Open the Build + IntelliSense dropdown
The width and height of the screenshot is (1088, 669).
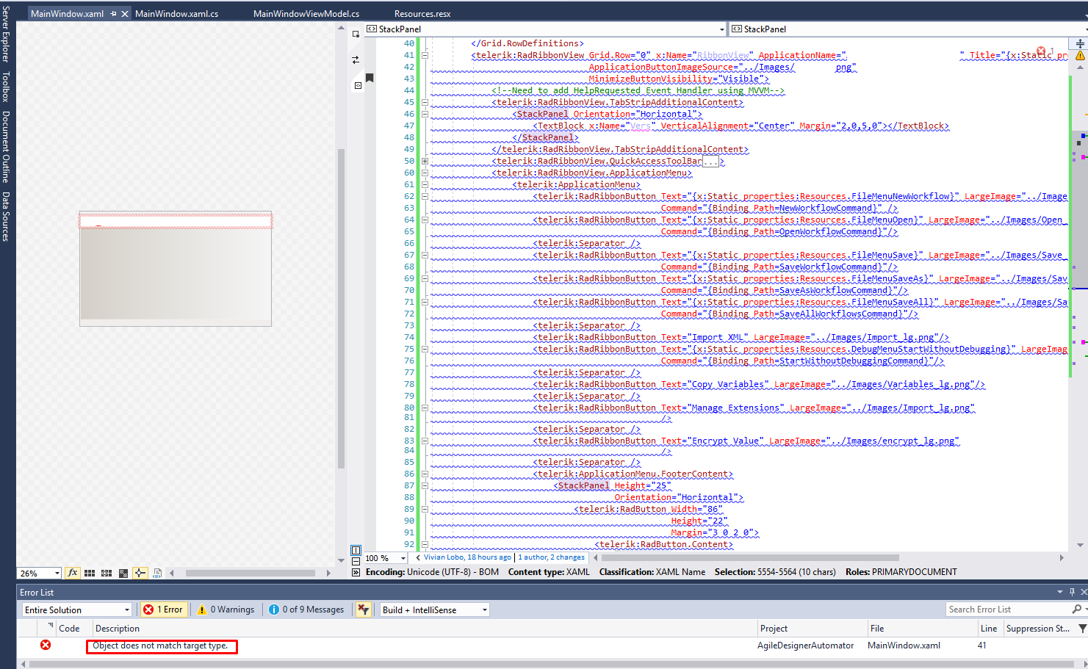434,610
